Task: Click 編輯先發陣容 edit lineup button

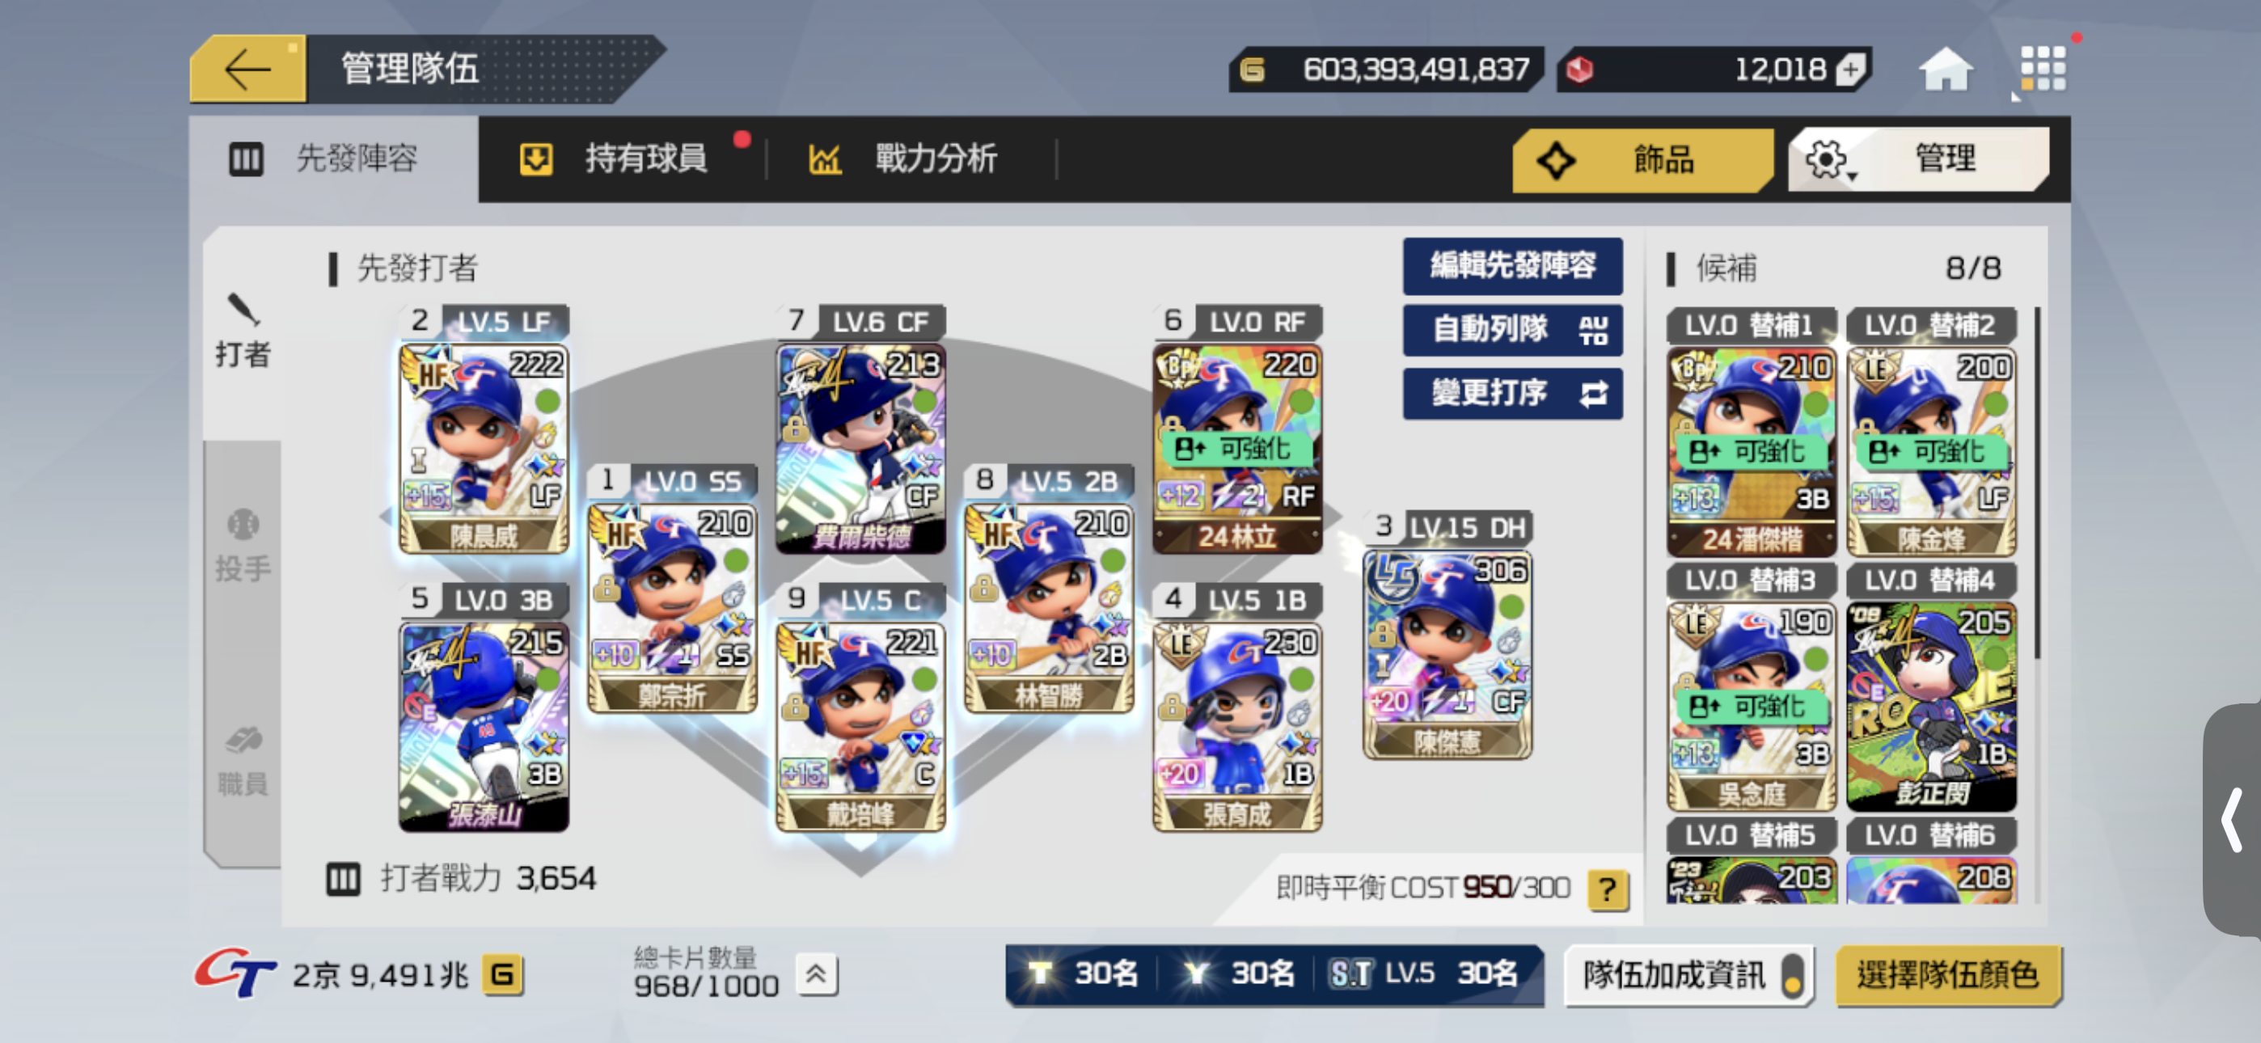Action: click(1511, 265)
